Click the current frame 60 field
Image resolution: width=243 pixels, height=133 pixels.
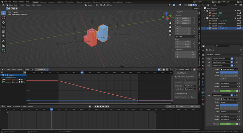tap(170, 106)
